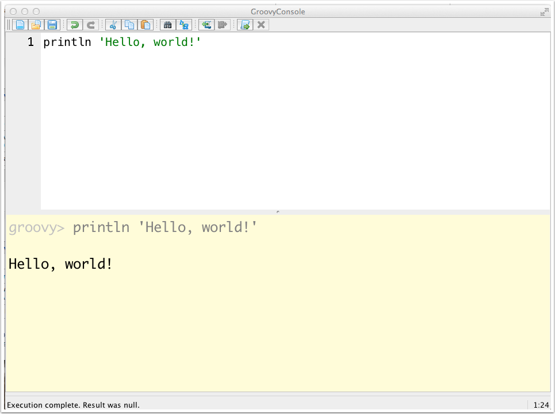Paste from clipboard icon

(x=146, y=25)
